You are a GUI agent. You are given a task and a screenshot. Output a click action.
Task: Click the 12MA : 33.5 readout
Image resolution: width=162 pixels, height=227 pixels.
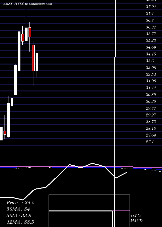20,222
